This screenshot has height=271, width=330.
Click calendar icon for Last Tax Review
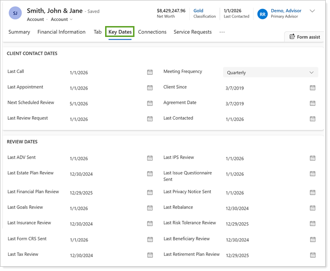[150, 255]
